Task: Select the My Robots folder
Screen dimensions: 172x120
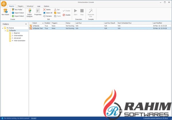Action: pos(9,28)
